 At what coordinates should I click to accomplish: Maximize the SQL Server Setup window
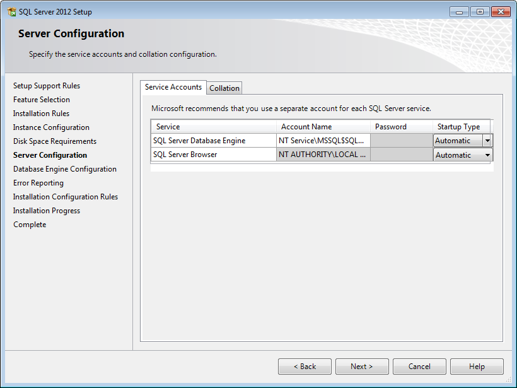480,12
